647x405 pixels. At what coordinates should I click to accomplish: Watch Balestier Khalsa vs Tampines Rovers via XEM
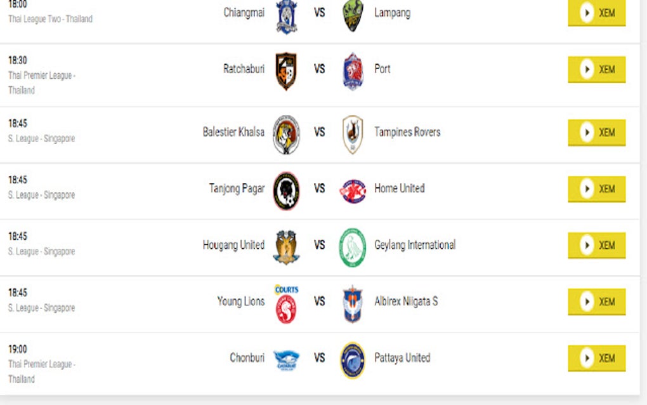point(596,133)
